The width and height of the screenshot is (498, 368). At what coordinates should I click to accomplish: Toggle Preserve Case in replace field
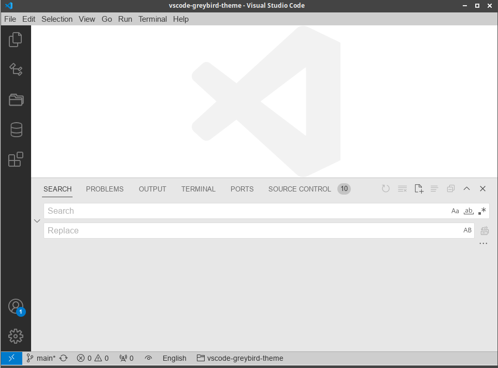tap(467, 230)
